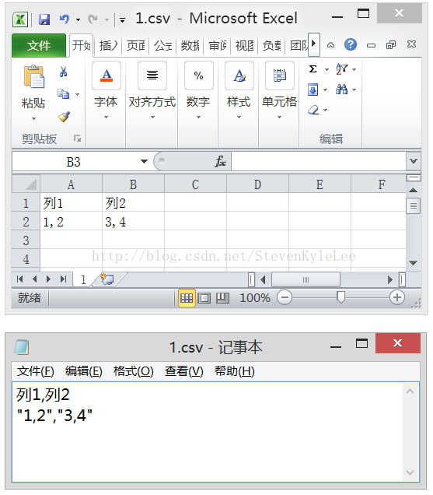This screenshot has height=495, width=433.
Task: Open the Styles (样式) group button
Action: point(239,90)
